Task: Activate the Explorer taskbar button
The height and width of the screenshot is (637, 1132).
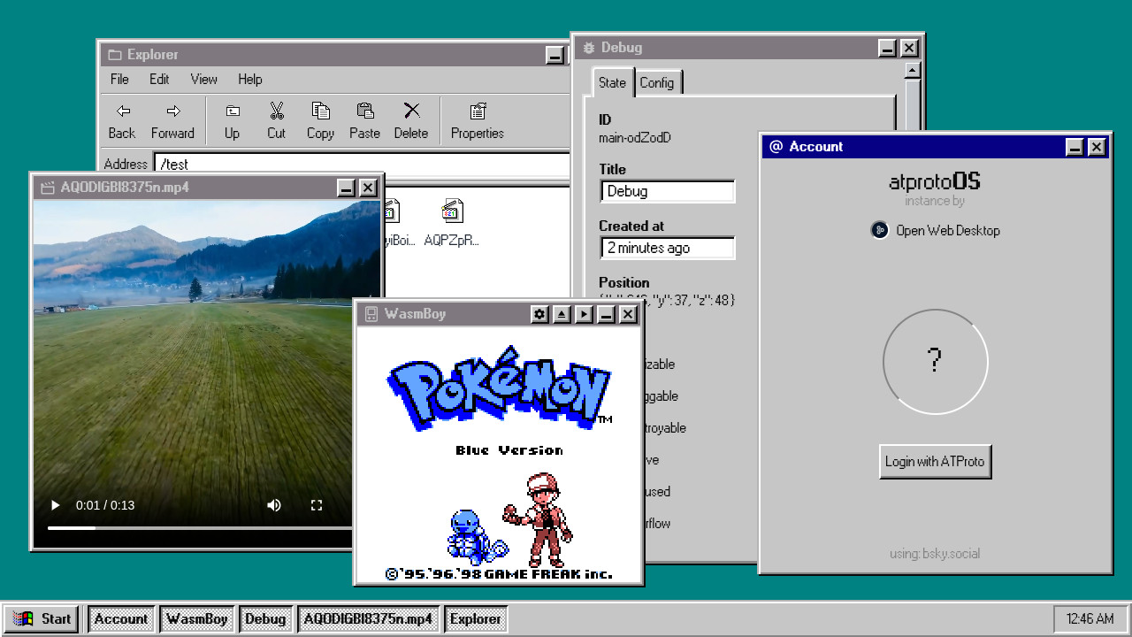Action: coord(476,618)
